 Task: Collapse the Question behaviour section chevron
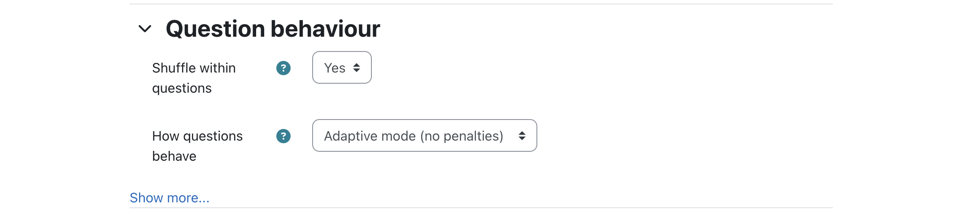[144, 29]
